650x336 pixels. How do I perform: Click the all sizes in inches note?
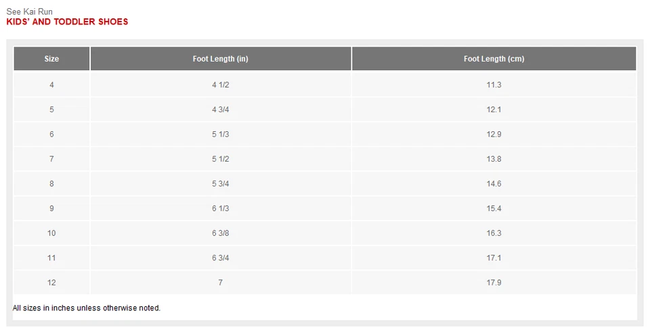pyautogui.click(x=87, y=308)
